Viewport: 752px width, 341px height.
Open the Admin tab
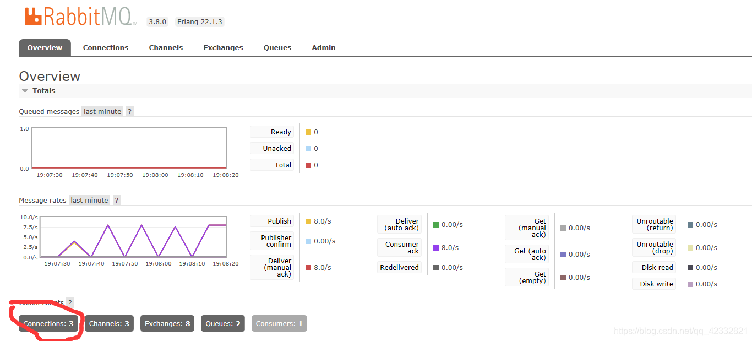coord(324,47)
